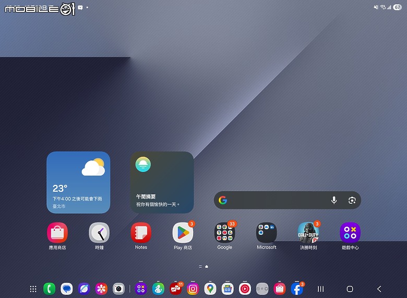Open the Galaxy Store icon in the taskbar
Image resolution: width=407 pixels, height=298 pixels.
click(x=280, y=289)
